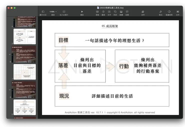Select the text 詳細描述目前的生活
185x127 pixels.
point(112,96)
